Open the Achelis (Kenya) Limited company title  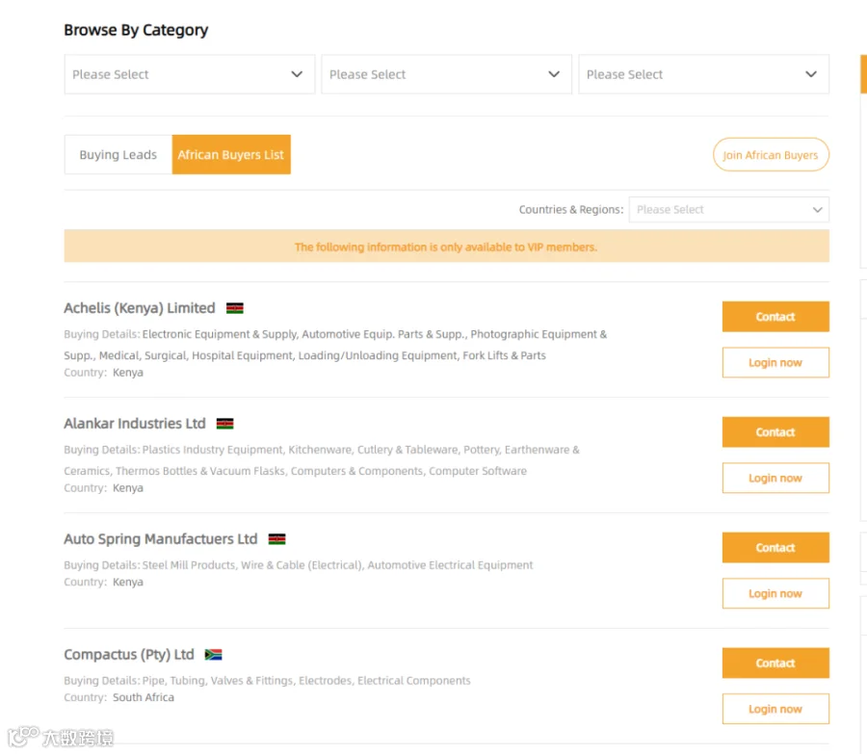coord(140,308)
